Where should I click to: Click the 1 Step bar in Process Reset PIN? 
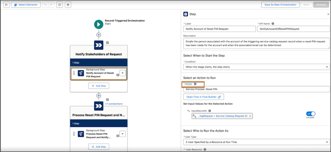click(99, 124)
